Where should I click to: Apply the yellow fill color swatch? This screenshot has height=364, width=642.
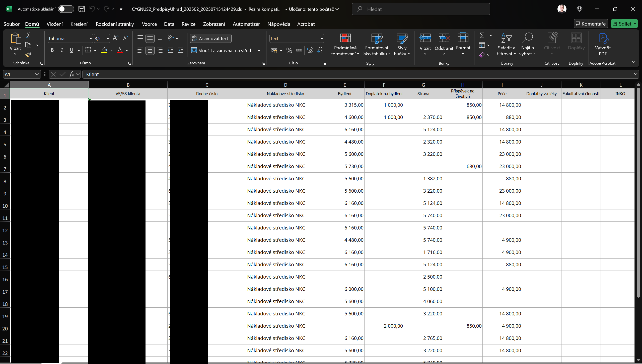(x=104, y=51)
